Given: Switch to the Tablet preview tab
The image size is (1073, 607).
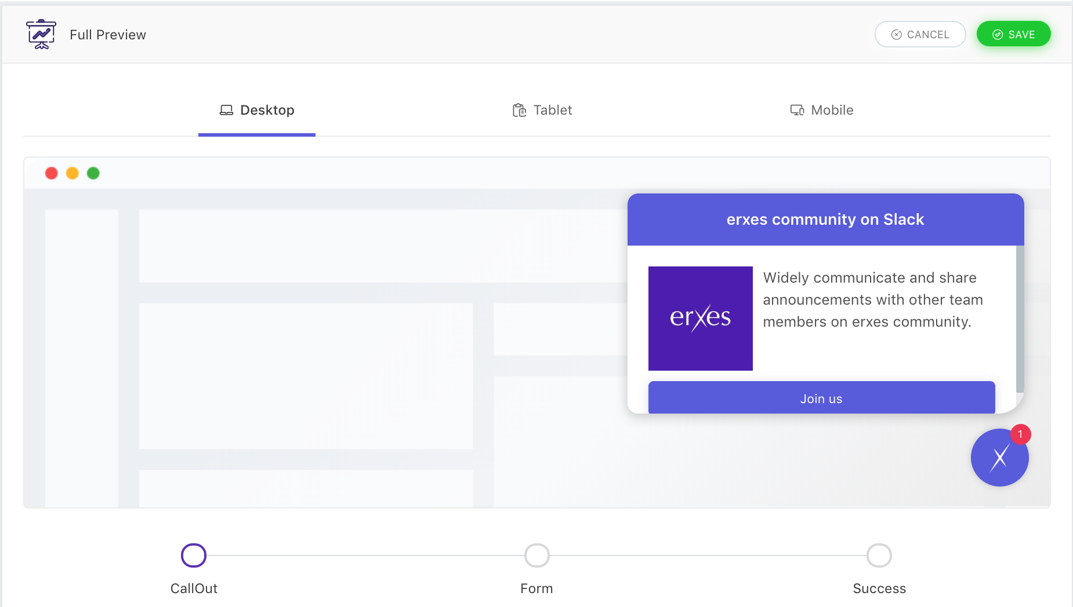Looking at the screenshot, I should pos(543,110).
